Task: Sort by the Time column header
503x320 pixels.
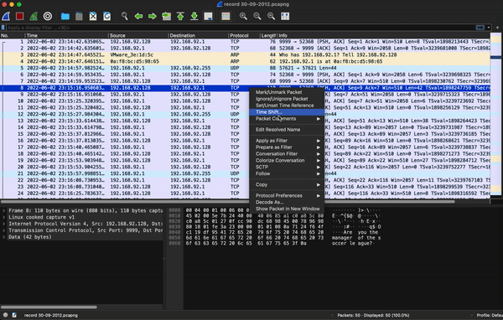Action: 66,35
